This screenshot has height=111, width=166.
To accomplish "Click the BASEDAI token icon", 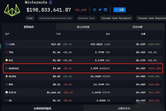I will click(x=7, y=68).
